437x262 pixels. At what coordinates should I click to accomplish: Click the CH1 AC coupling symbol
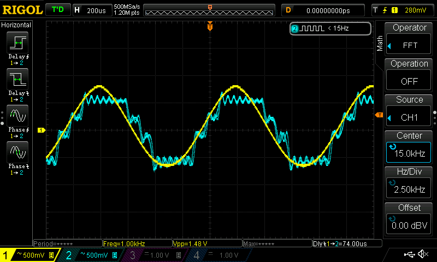click(x=19, y=254)
